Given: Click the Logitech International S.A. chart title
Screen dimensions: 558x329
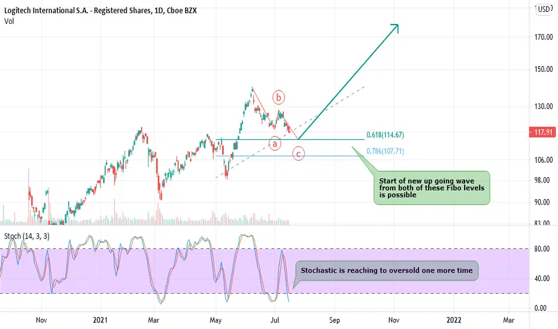Looking at the screenshot, I should click(101, 11).
